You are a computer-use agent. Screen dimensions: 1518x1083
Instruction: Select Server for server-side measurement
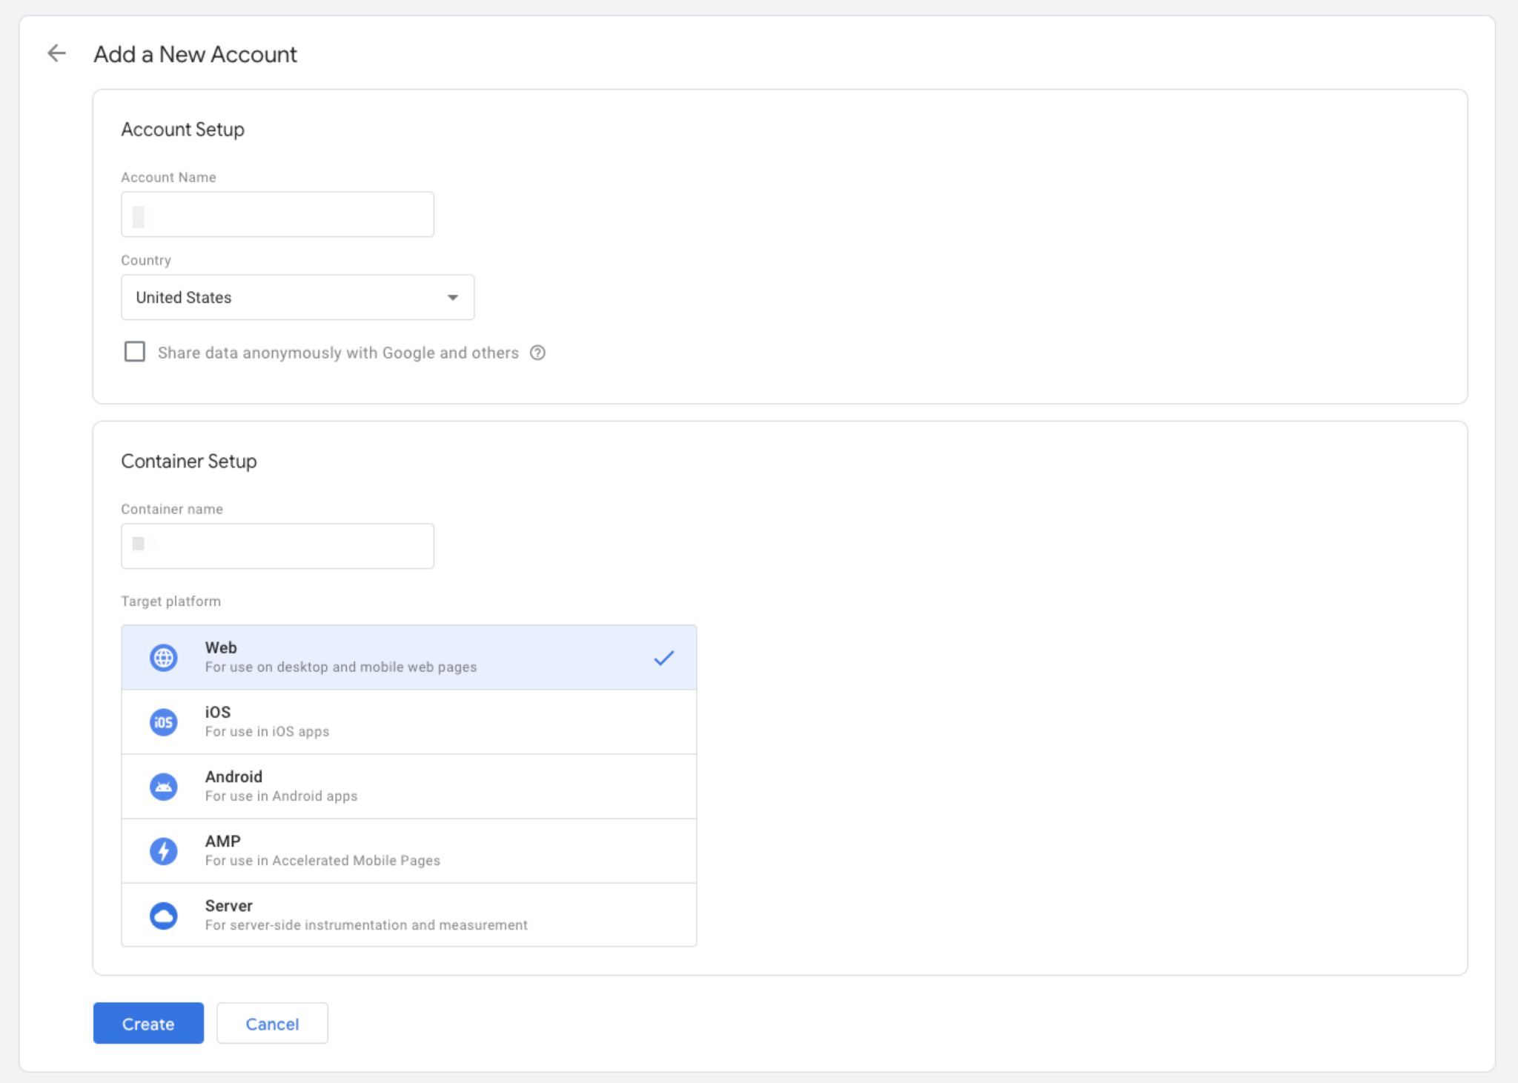pos(408,915)
